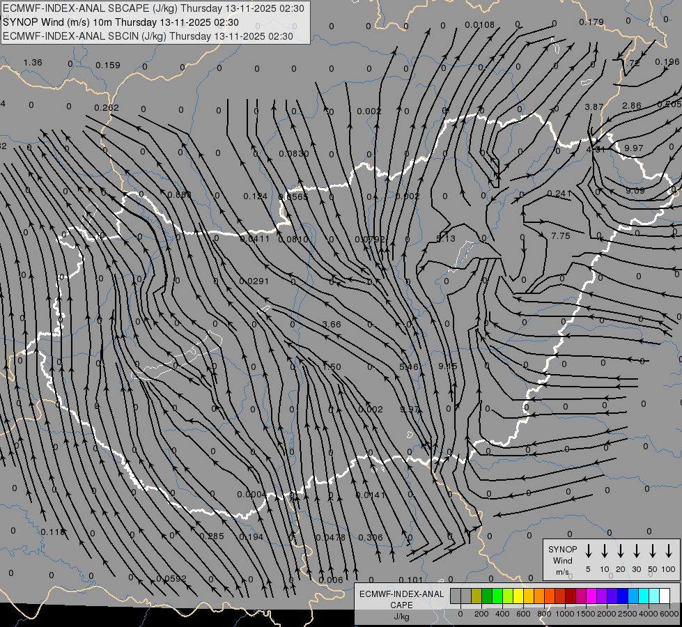Screen dimensions: 682x627
Task: Click the map value 0.194
Action: 251,537
